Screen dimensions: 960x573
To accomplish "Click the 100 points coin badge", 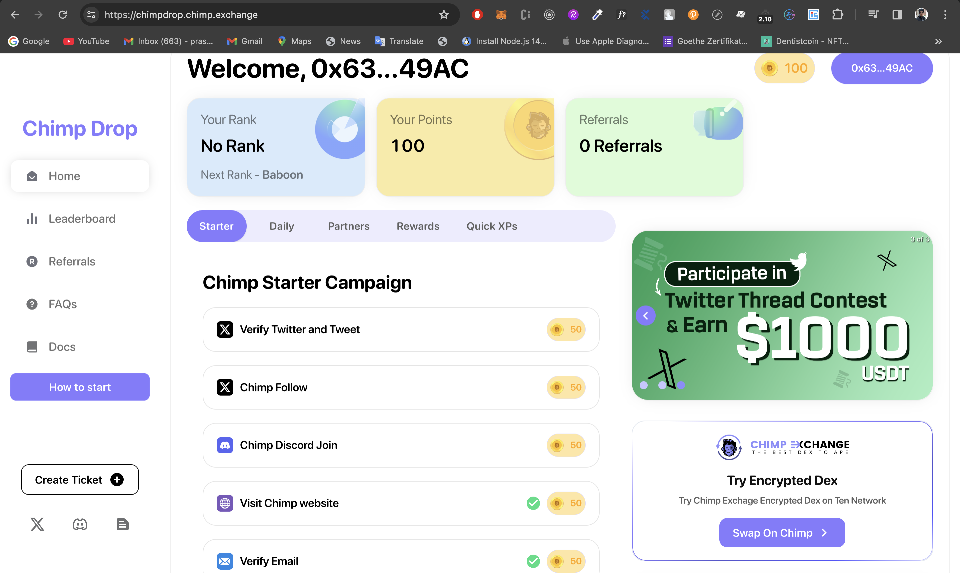I will tap(784, 68).
